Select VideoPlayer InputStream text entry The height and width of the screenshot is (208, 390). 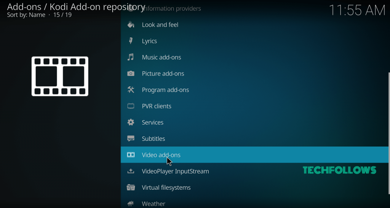click(175, 171)
